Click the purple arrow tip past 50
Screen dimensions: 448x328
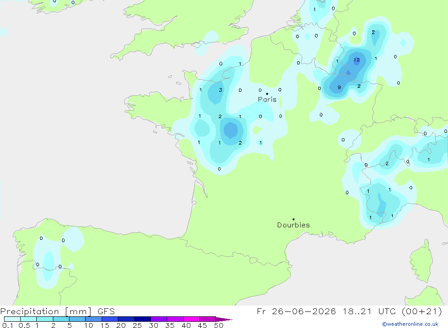pos(224,319)
